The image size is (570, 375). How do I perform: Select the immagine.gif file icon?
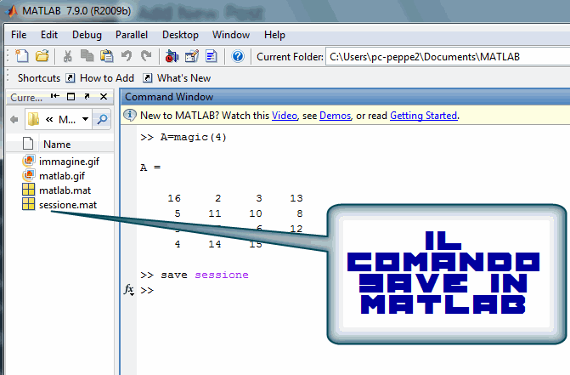28,161
